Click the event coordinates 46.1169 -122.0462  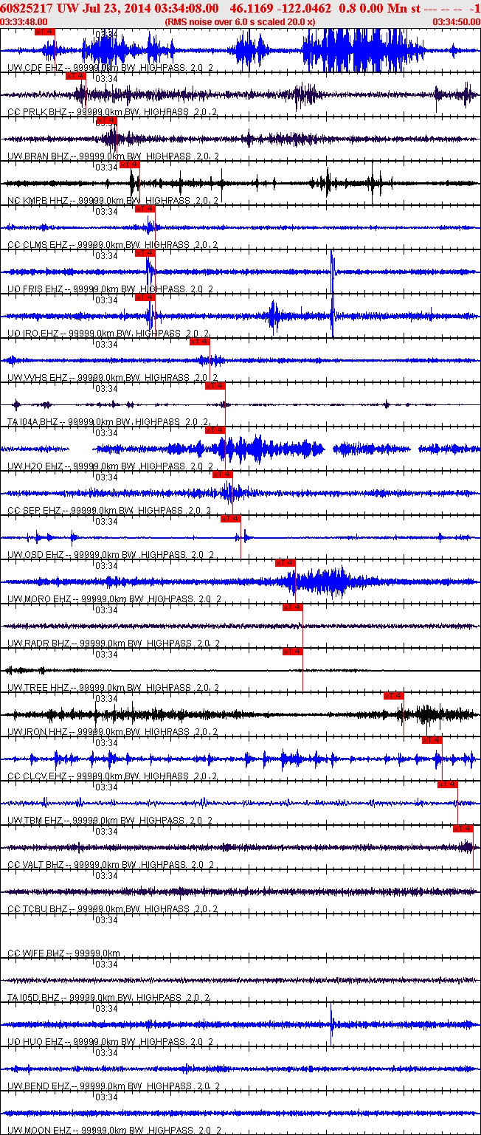pyautogui.click(x=281, y=8)
